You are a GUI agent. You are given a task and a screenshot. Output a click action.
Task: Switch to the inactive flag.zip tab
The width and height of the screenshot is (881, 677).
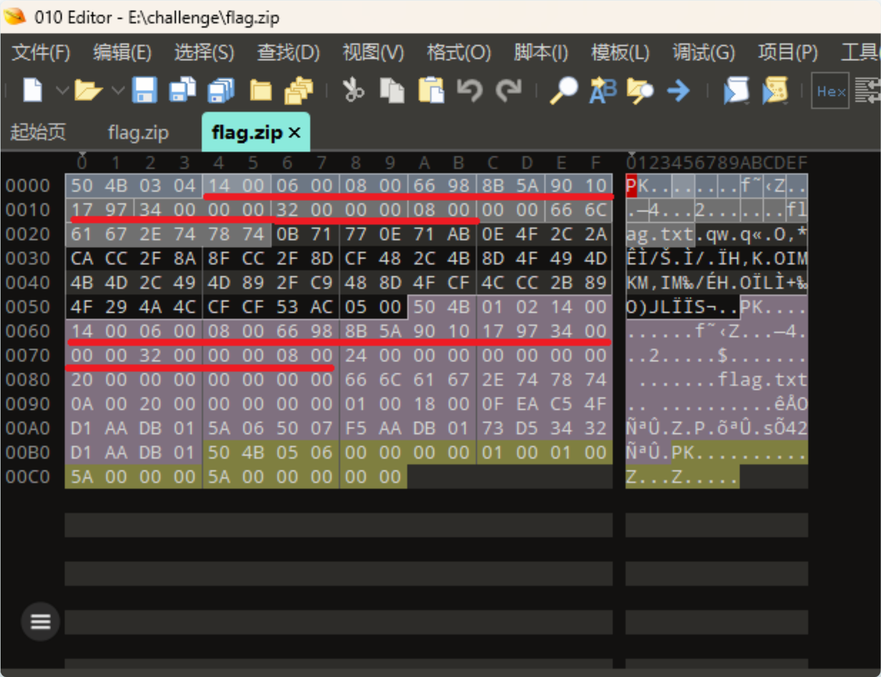pyautogui.click(x=138, y=132)
